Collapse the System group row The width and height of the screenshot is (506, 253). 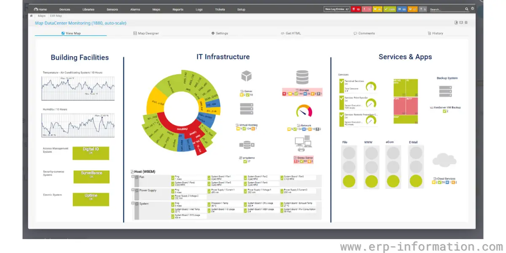click(x=133, y=203)
